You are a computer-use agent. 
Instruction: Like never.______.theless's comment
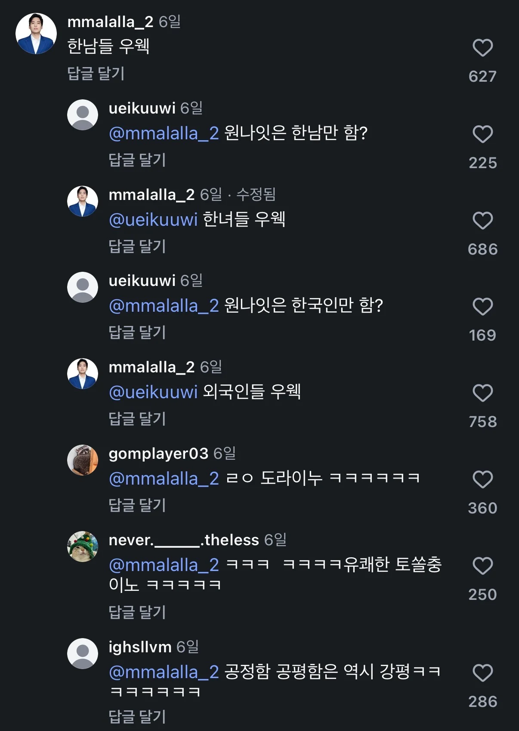click(x=482, y=566)
